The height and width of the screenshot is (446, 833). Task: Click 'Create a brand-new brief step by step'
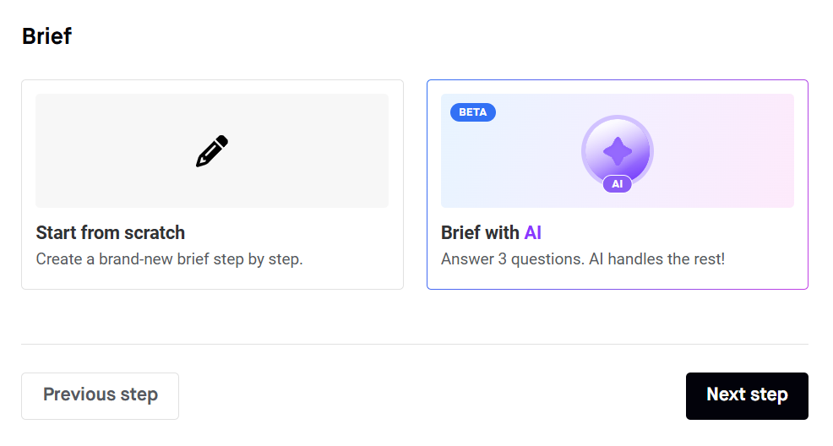tap(170, 259)
